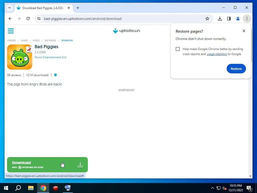Open the usage statistics link
Screen dimensions: 257x193
[217, 54]
